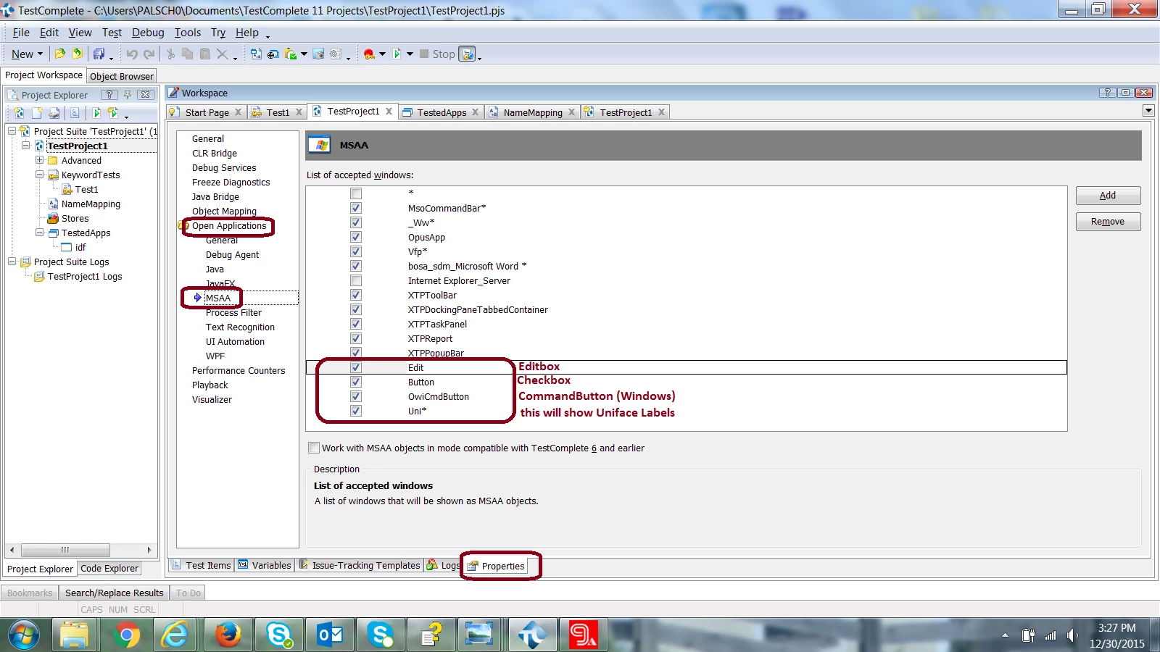Check the Internet Explorer_Server checkbox

pyautogui.click(x=356, y=280)
